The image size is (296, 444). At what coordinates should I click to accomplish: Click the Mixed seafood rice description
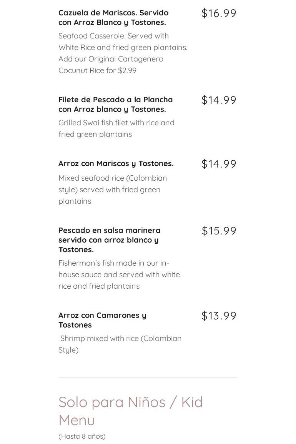tap(112, 190)
